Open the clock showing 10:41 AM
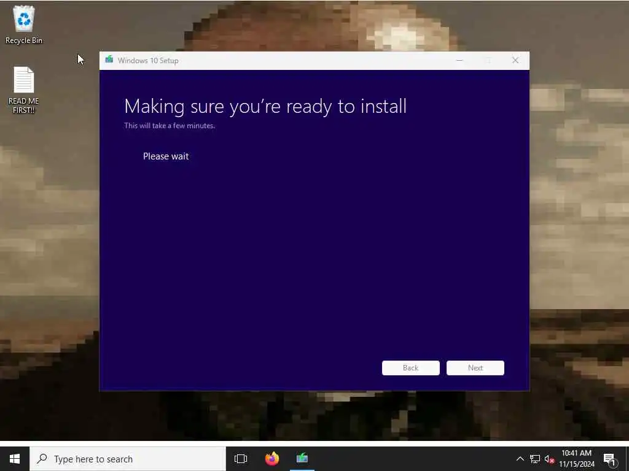 (x=576, y=459)
